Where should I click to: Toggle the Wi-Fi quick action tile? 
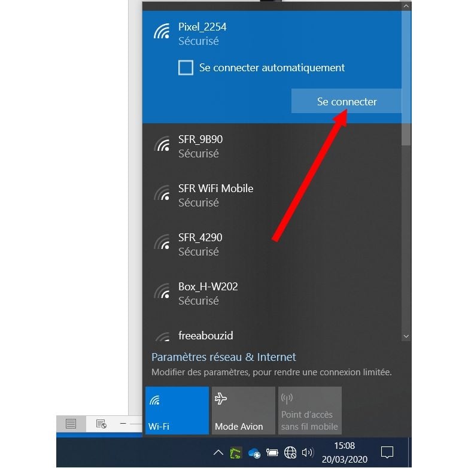coord(177,411)
